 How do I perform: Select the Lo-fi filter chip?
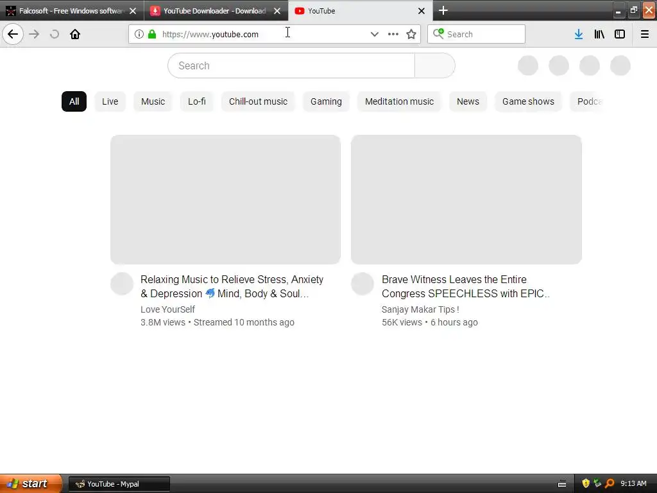tap(197, 101)
